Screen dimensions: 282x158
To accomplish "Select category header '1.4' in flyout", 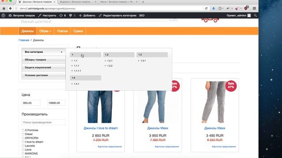I will point(85,78).
